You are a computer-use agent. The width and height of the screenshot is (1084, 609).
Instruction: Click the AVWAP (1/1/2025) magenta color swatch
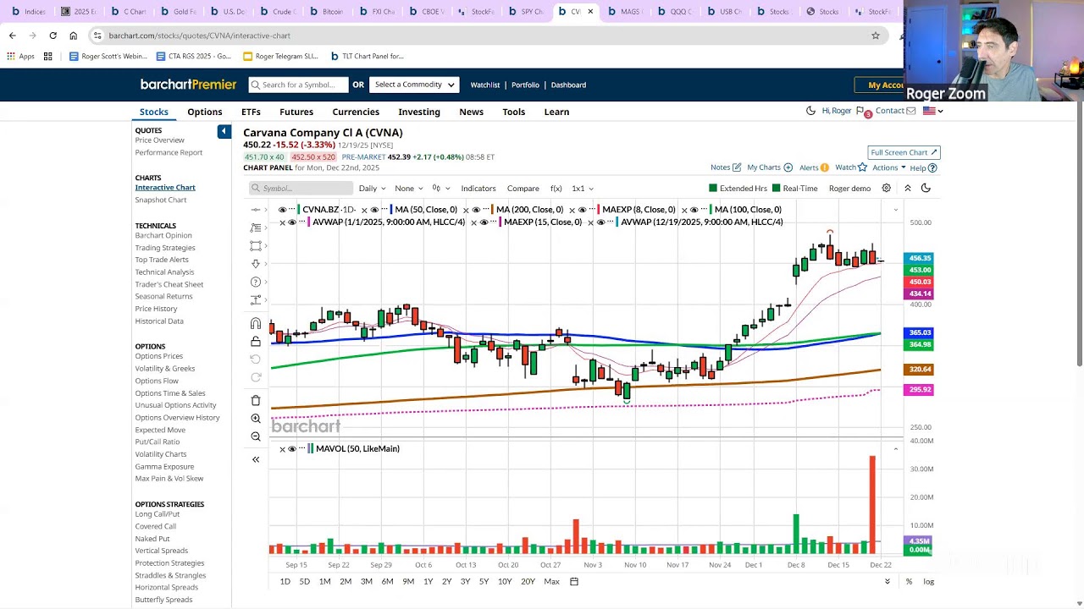click(x=307, y=222)
